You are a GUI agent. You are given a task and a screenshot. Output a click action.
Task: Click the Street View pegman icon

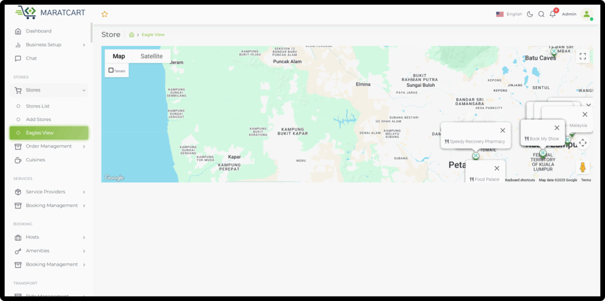click(583, 167)
